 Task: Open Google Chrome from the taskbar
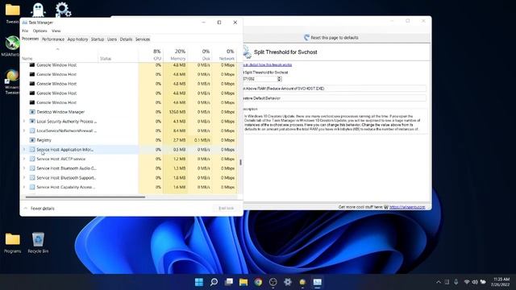[x=258, y=282]
